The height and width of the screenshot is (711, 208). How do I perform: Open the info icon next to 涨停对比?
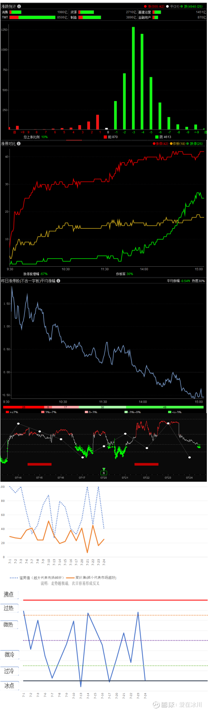18,144
